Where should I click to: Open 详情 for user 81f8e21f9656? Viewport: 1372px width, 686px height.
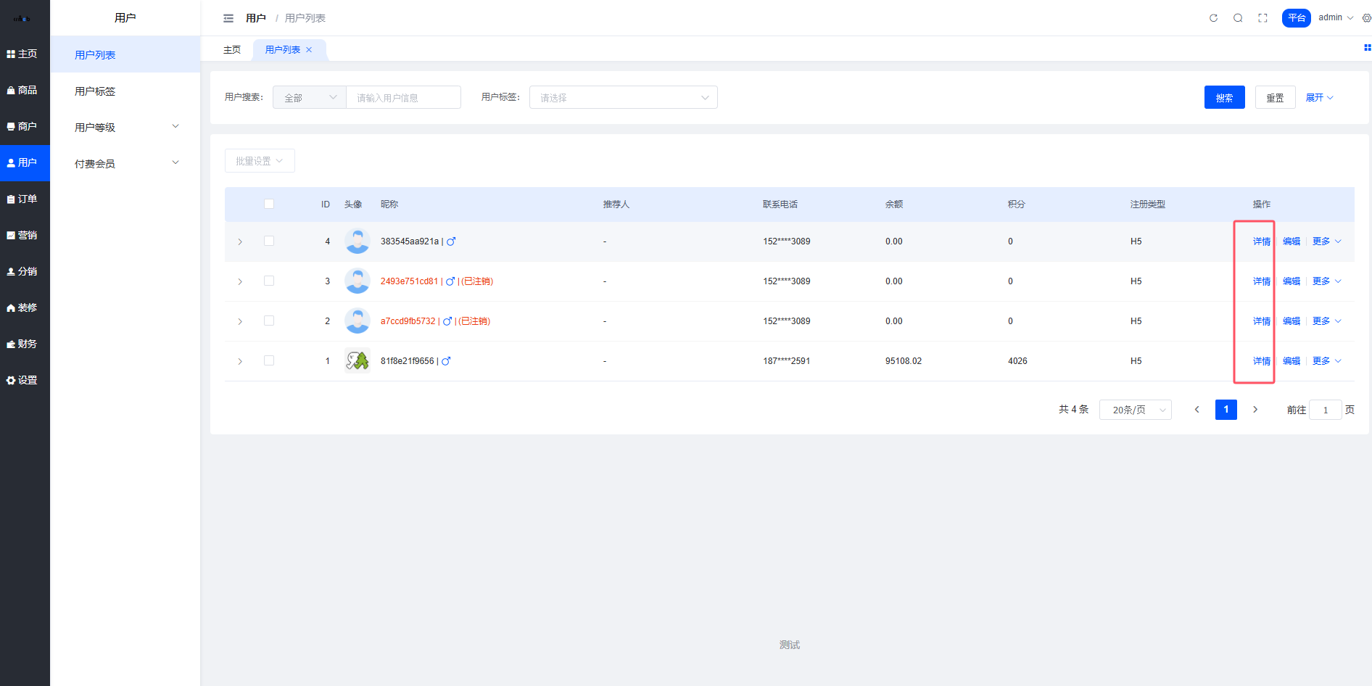[x=1261, y=361]
